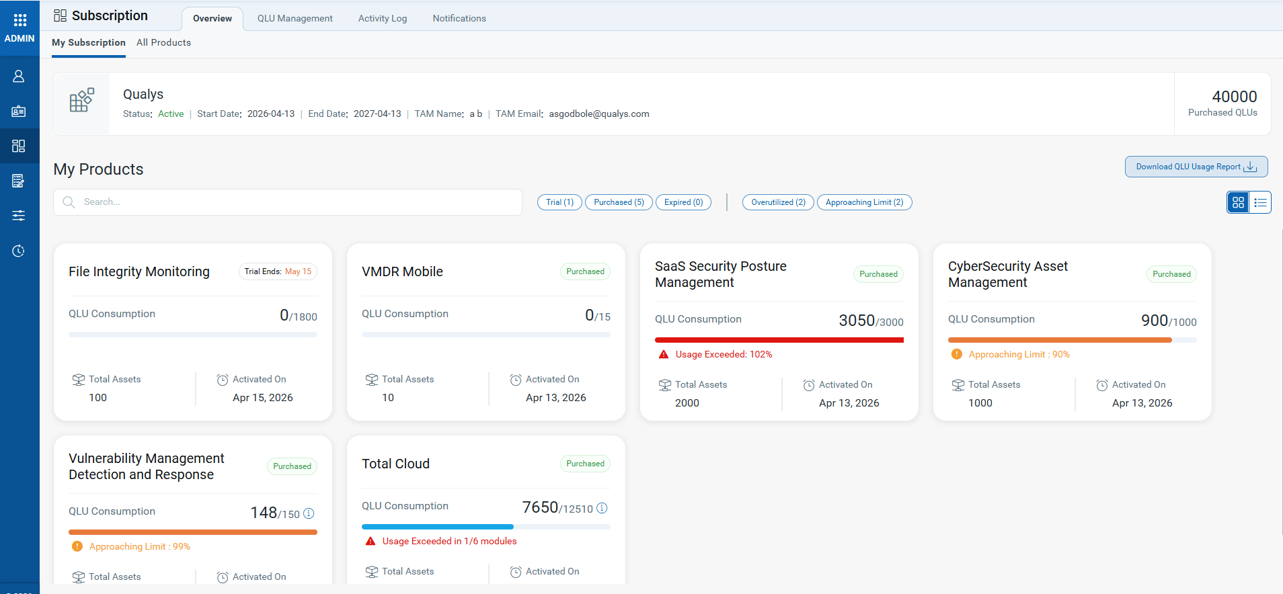Open CyberSecurity Asset Management title
1283x594 pixels.
1008,274
